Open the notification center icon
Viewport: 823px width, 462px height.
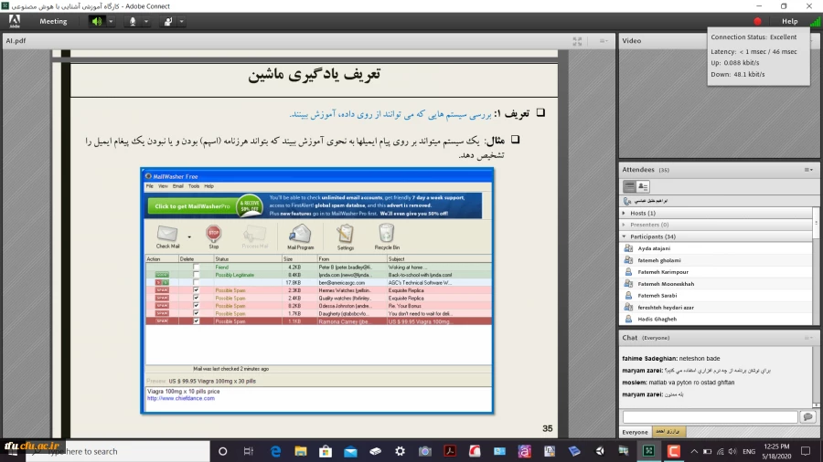coord(806,451)
